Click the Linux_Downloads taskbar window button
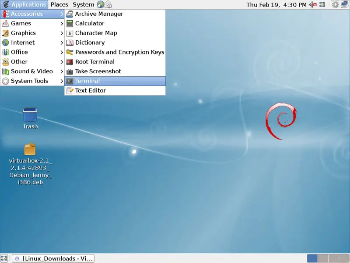This screenshot has width=350, height=263. [x=53, y=259]
